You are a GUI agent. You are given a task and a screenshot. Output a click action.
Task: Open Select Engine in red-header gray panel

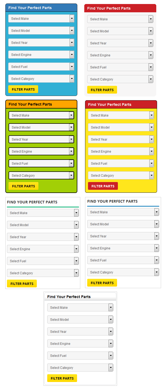(120, 55)
